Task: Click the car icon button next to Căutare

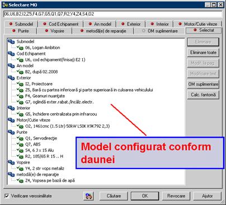Action: pyautogui.click(x=89, y=196)
